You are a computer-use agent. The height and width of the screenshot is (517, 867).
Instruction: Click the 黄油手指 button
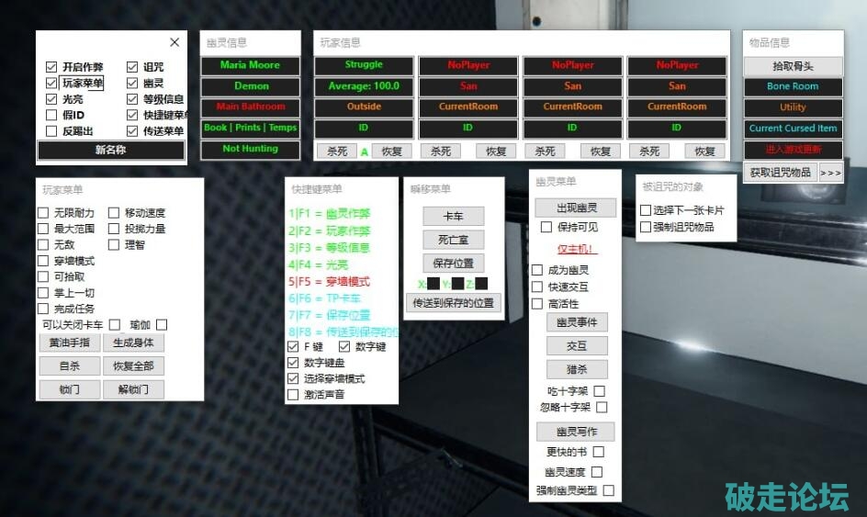(x=69, y=343)
